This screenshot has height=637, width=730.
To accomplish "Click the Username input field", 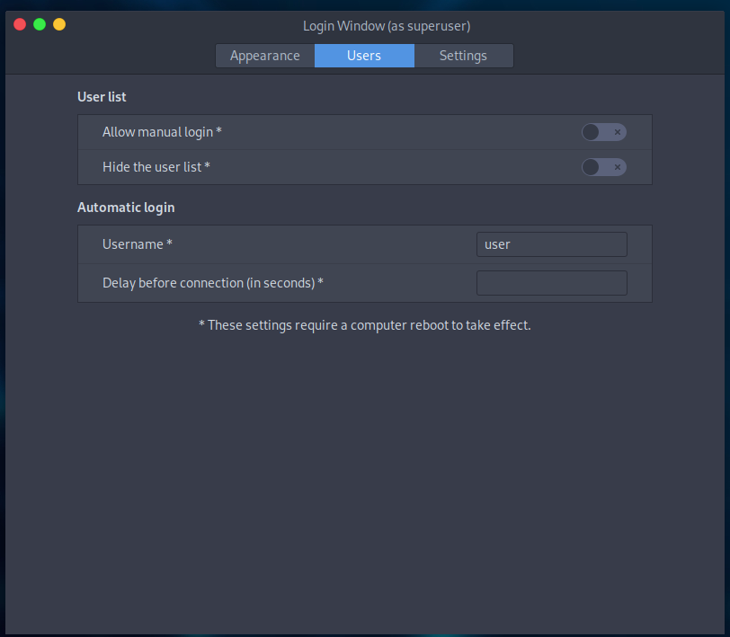I will (551, 244).
